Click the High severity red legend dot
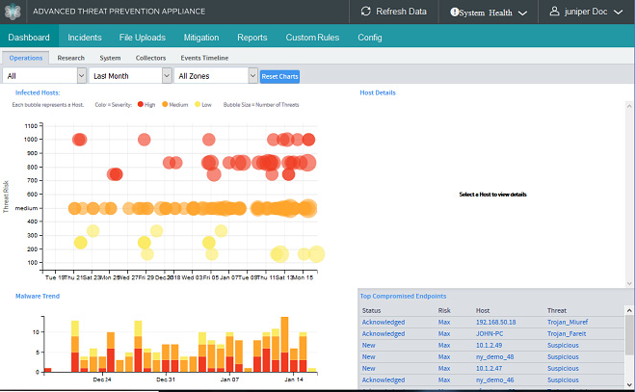 pos(140,104)
